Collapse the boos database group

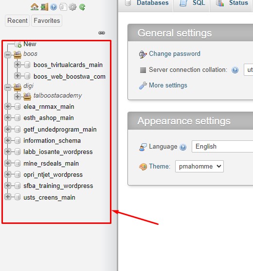(x=8, y=55)
